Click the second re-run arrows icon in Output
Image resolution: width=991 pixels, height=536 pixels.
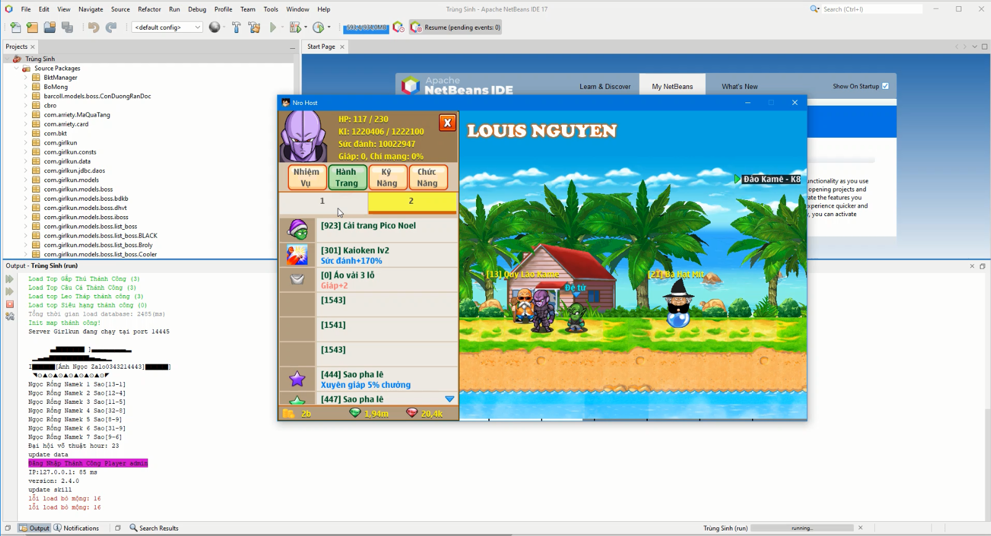coord(9,291)
